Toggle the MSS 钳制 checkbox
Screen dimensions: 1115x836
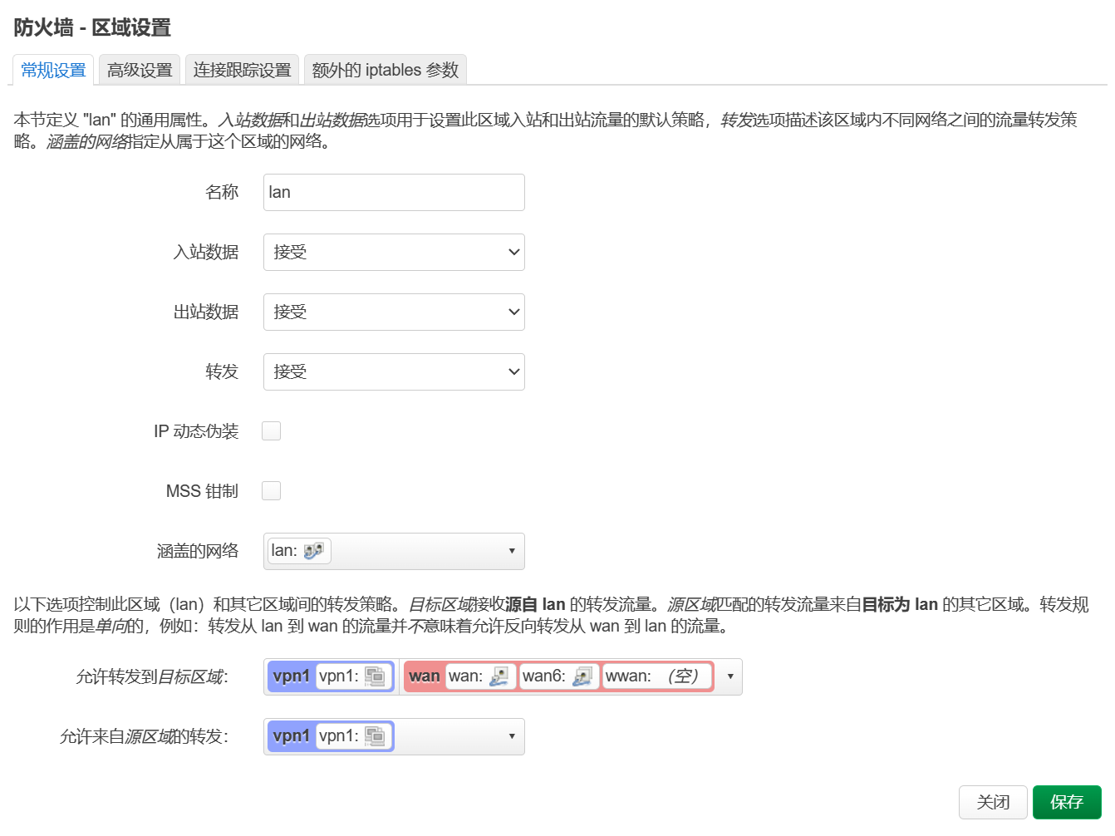(x=271, y=490)
